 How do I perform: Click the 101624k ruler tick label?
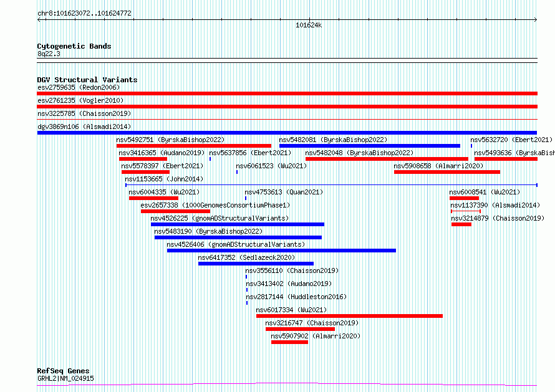pos(309,25)
